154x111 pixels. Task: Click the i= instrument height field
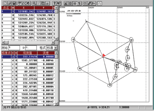[31, 48]
